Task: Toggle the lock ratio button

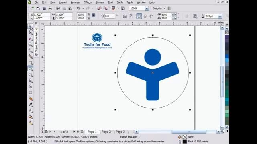Action: click(93, 15)
